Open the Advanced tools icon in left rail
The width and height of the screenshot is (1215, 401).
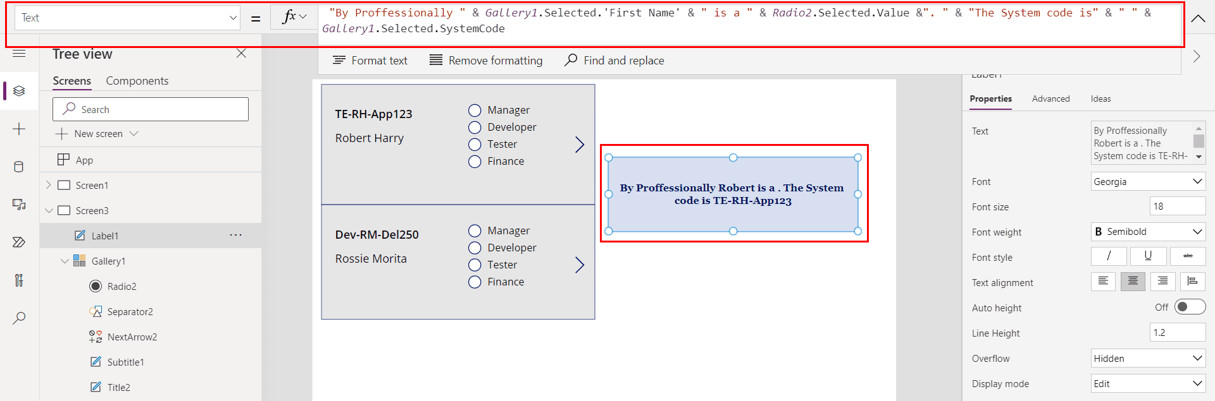19,280
